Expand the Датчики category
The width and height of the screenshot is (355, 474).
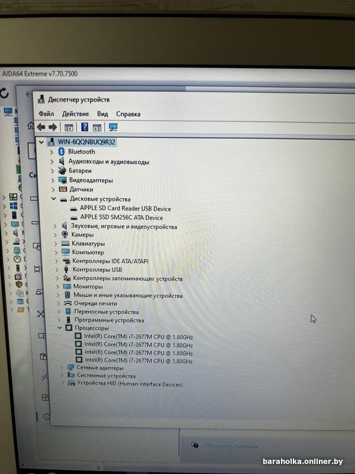click(x=53, y=190)
